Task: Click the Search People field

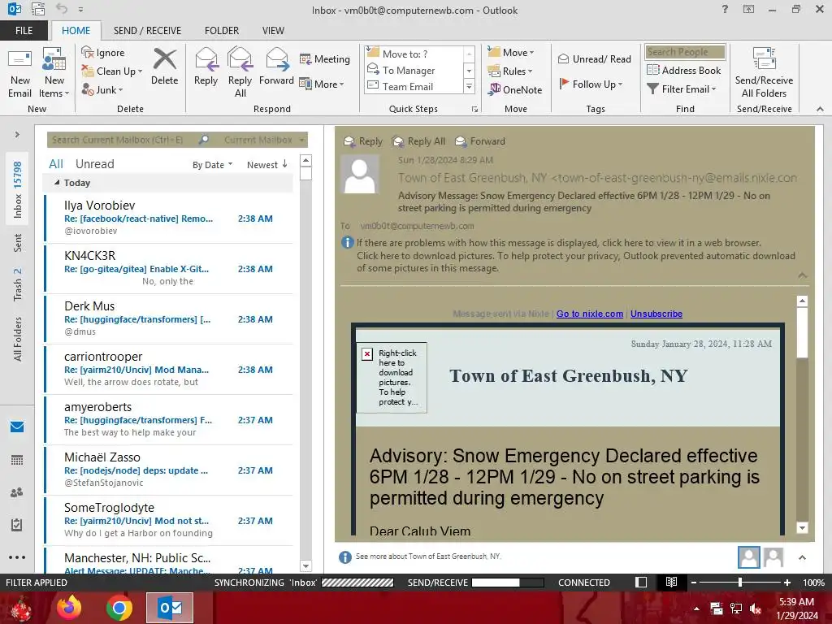Action: [684, 51]
